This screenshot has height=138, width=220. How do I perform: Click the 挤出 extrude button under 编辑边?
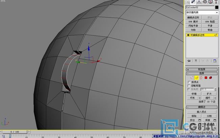pyautogui.click(x=192, y=120)
